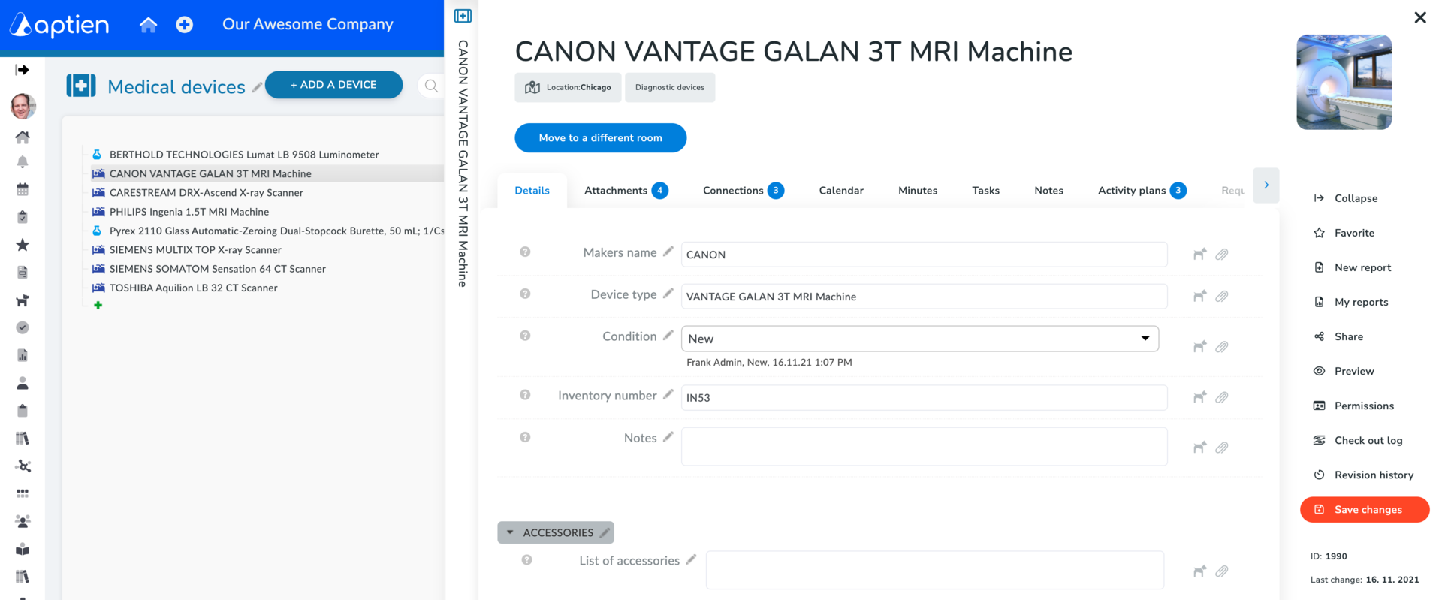
Task: Click the star favorites icon in sidebar
Action: (23, 245)
